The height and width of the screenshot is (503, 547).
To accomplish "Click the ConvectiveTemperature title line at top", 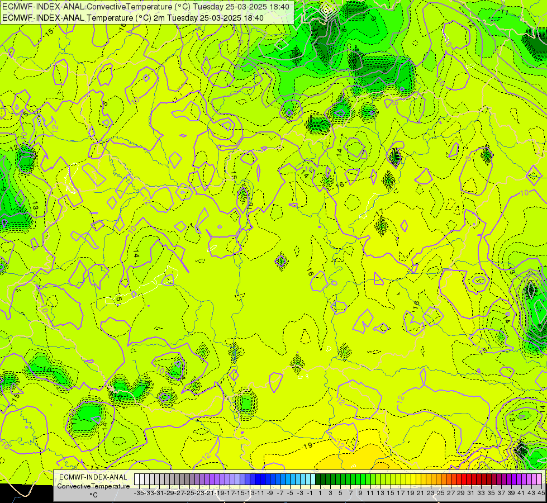I will tap(146, 7).
